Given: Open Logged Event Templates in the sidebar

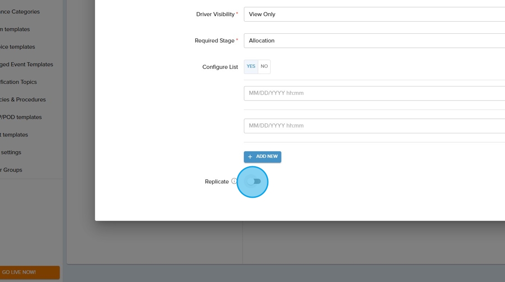Looking at the screenshot, I should coord(26,64).
